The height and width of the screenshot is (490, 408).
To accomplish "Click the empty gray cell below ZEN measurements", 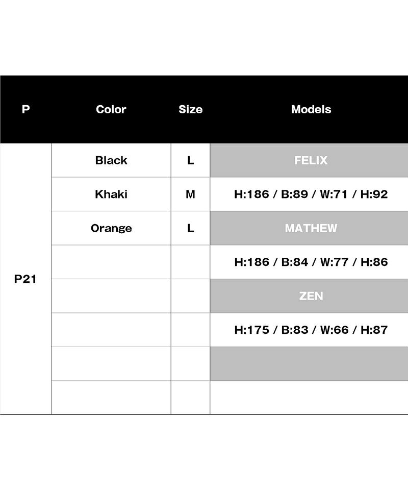I will tap(309, 364).
